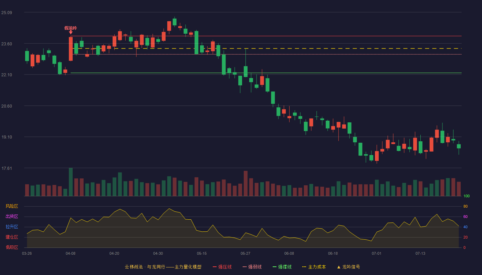The image size is (482, 275).
Task: Select the 低吸区 zone label
Action: (x=12, y=247)
